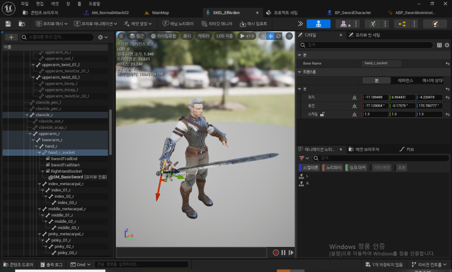Select SwordTrailStart socket
The height and width of the screenshot is (272, 452).
[x=65, y=165]
